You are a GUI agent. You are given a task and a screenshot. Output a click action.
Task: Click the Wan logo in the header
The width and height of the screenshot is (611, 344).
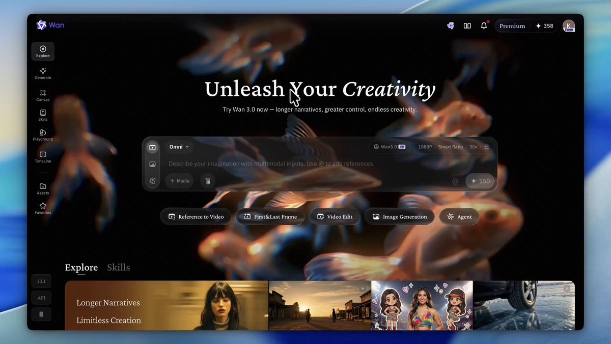click(50, 25)
